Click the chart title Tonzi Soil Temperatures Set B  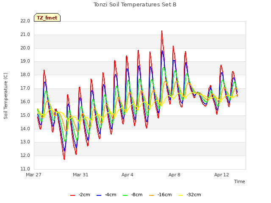135,5
